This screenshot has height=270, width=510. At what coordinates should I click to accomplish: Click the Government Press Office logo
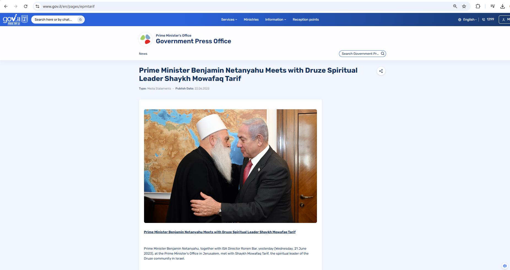tap(145, 39)
